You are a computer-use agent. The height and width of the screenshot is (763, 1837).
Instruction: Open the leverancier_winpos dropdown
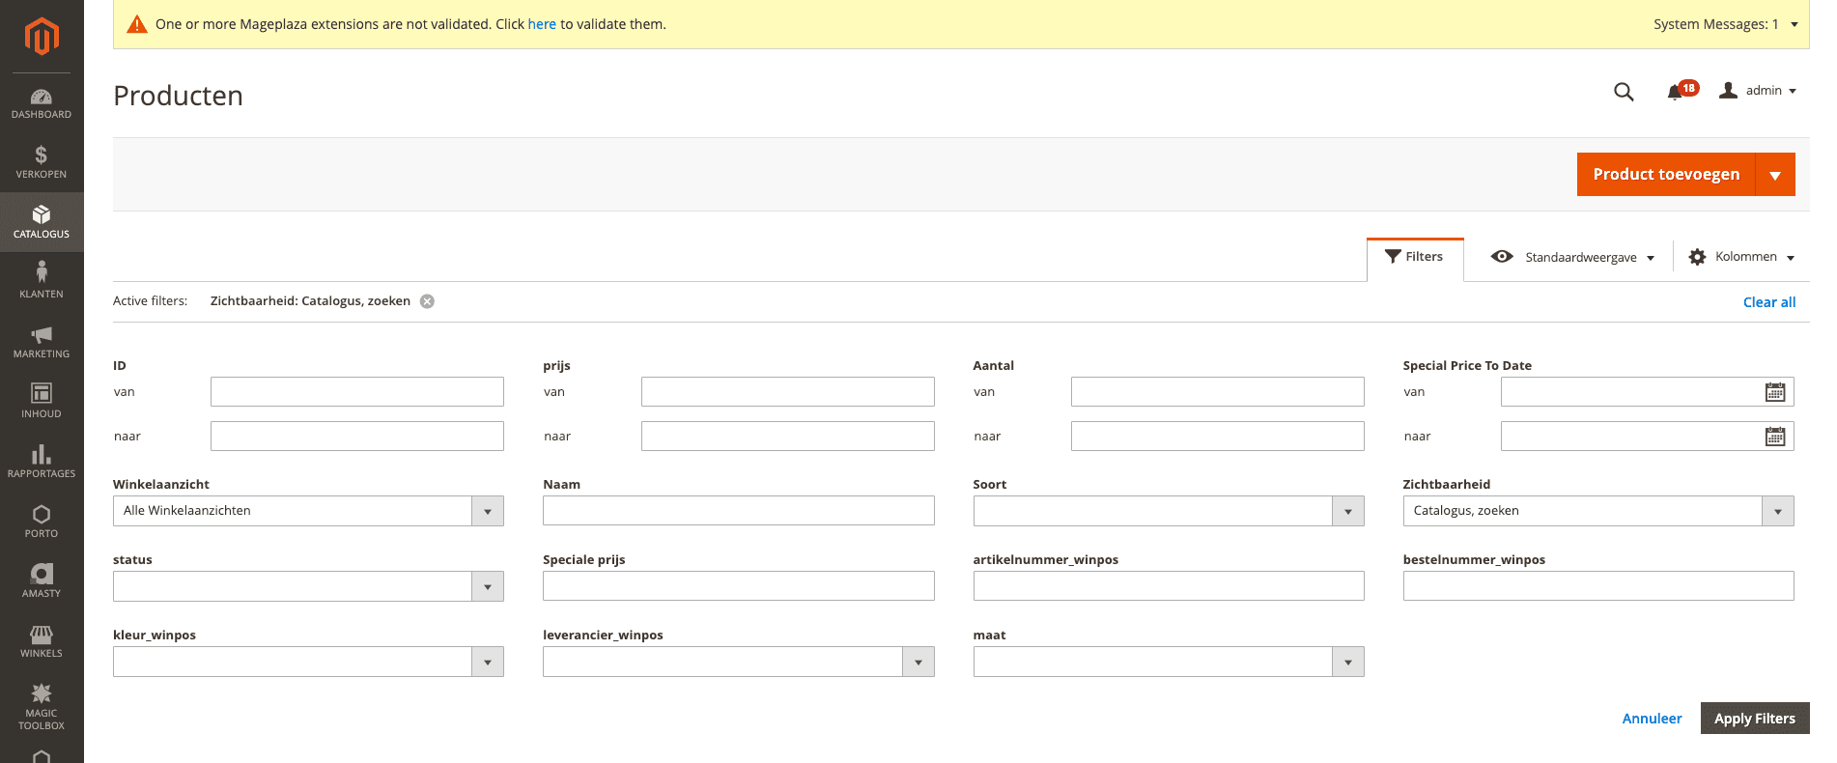point(739,662)
